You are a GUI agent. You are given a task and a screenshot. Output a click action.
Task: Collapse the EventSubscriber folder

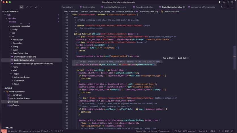coord(20,53)
